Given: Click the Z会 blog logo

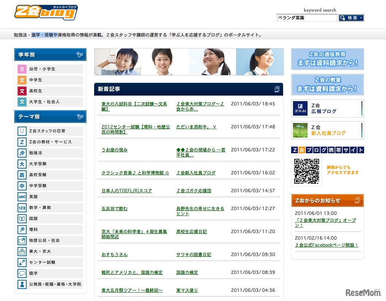Looking at the screenshot, I should click(46, 12).
